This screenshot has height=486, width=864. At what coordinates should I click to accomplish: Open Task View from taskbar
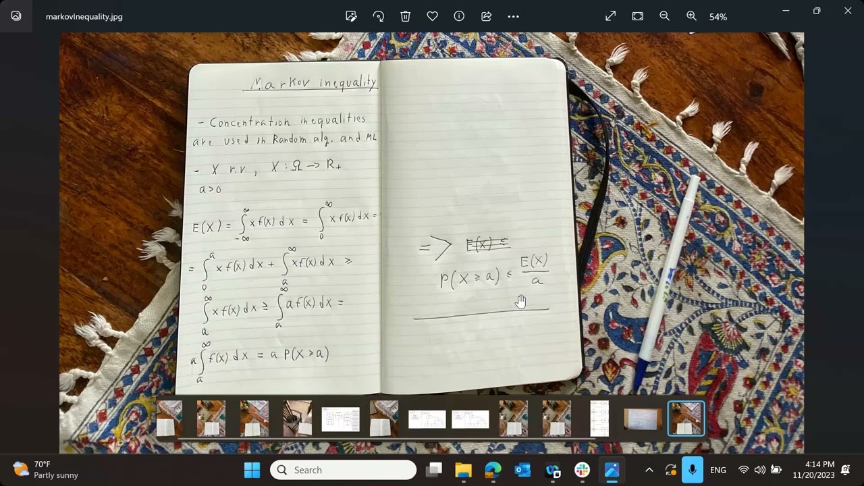pos(434,470)
